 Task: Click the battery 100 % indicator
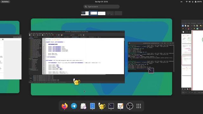(x=198, y=2)
